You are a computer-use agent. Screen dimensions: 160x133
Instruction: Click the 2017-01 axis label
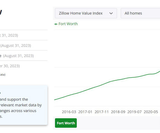[85, 112]
